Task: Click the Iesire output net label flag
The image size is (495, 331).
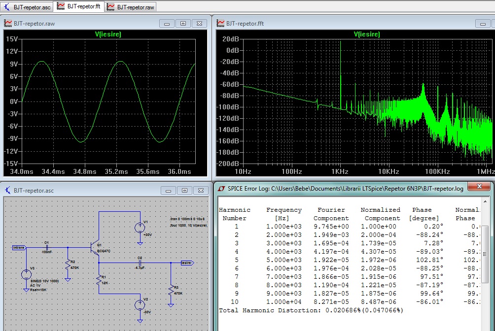Action: [187, 263]
